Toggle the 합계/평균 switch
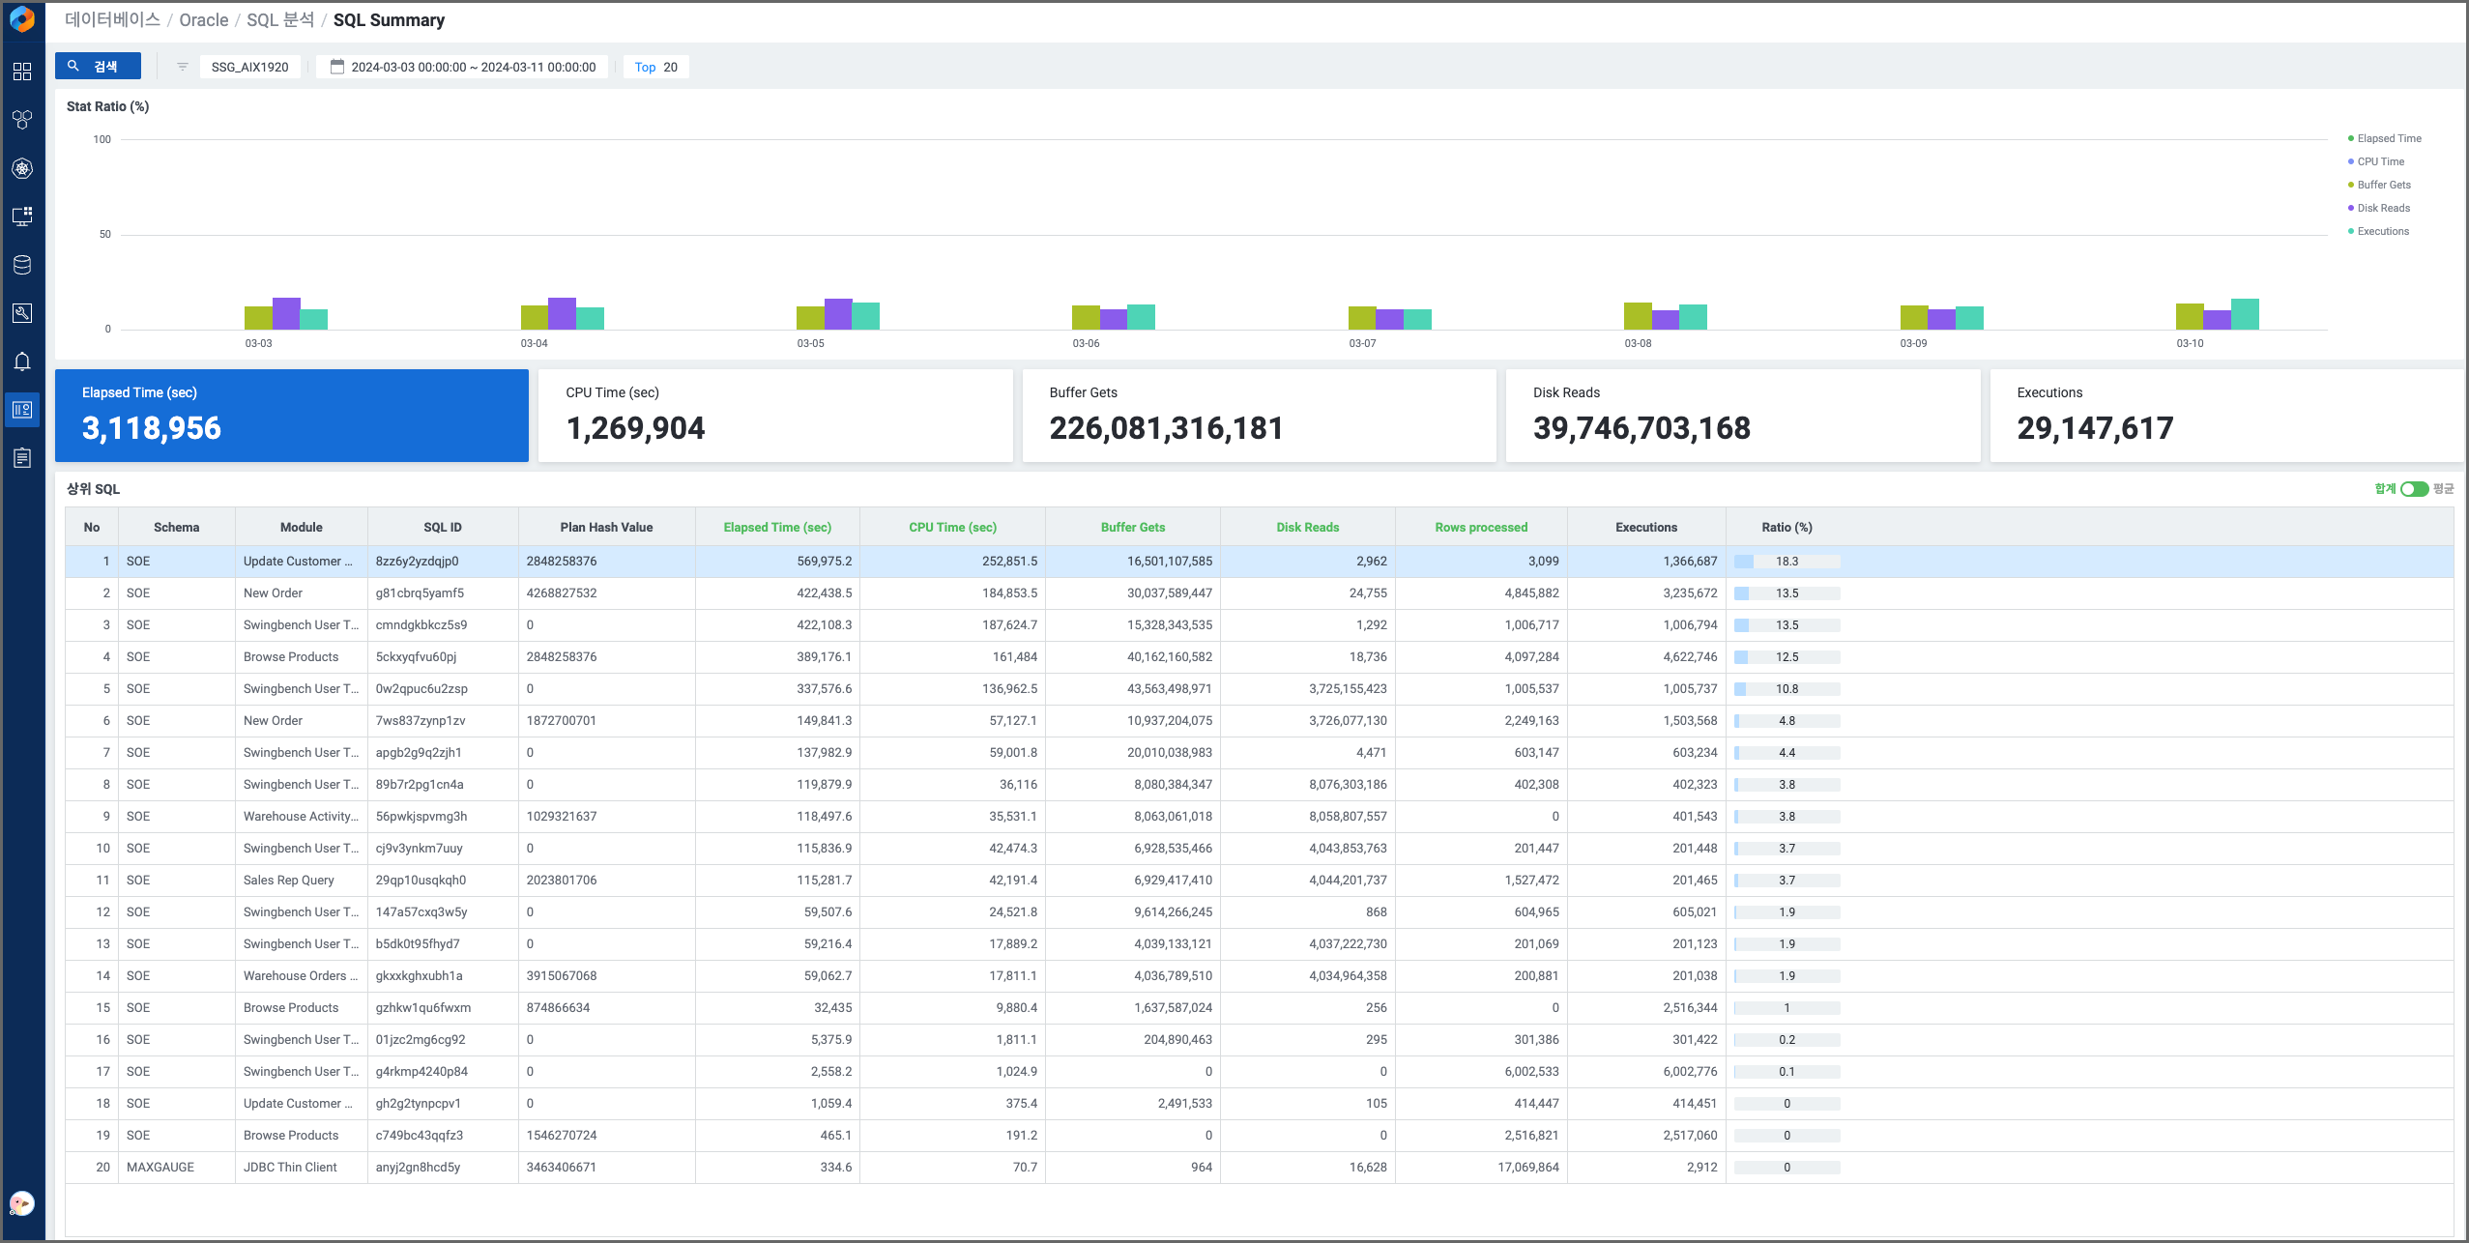The image size is (2469, 1243). coord(2414,489)
